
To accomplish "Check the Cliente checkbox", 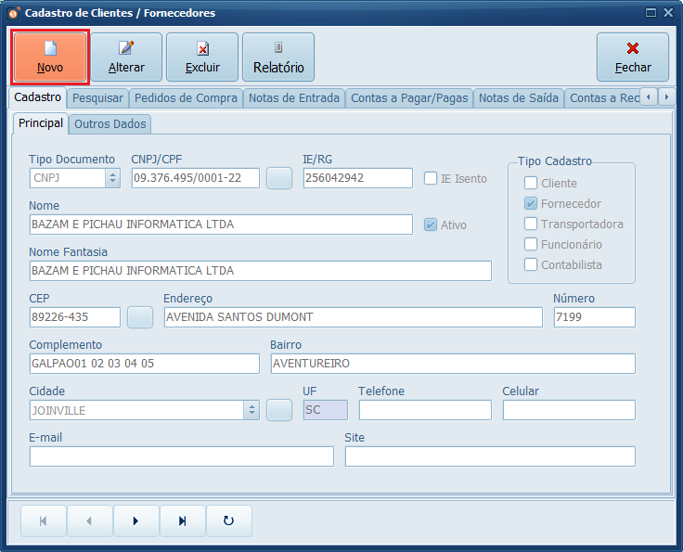I will pos(531,183).
